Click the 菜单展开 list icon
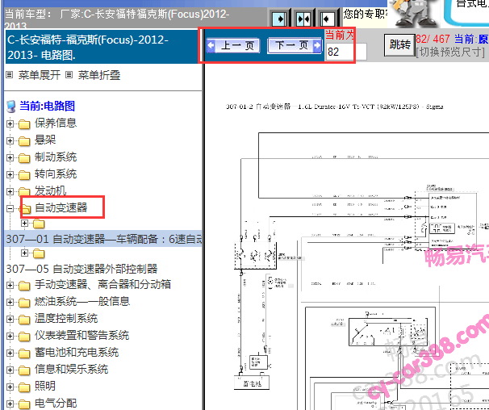The width and height of the screenshot is (489, 410). [10, 75]
